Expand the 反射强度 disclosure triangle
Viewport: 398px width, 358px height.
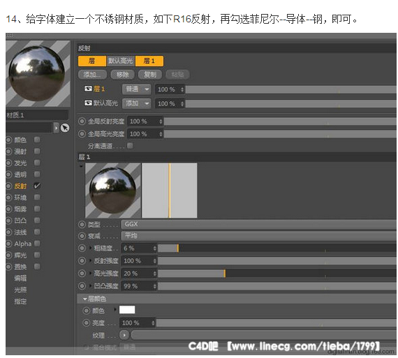pyautogui.click(x=90, y=260)
